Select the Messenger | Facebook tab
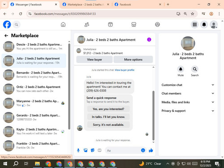Image resolution: width=224 pixels, height=168 pixels. coord(34,4)
